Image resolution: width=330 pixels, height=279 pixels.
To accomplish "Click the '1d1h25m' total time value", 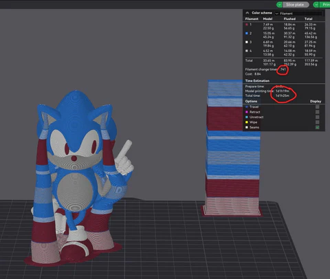I will tap(283, 96).
